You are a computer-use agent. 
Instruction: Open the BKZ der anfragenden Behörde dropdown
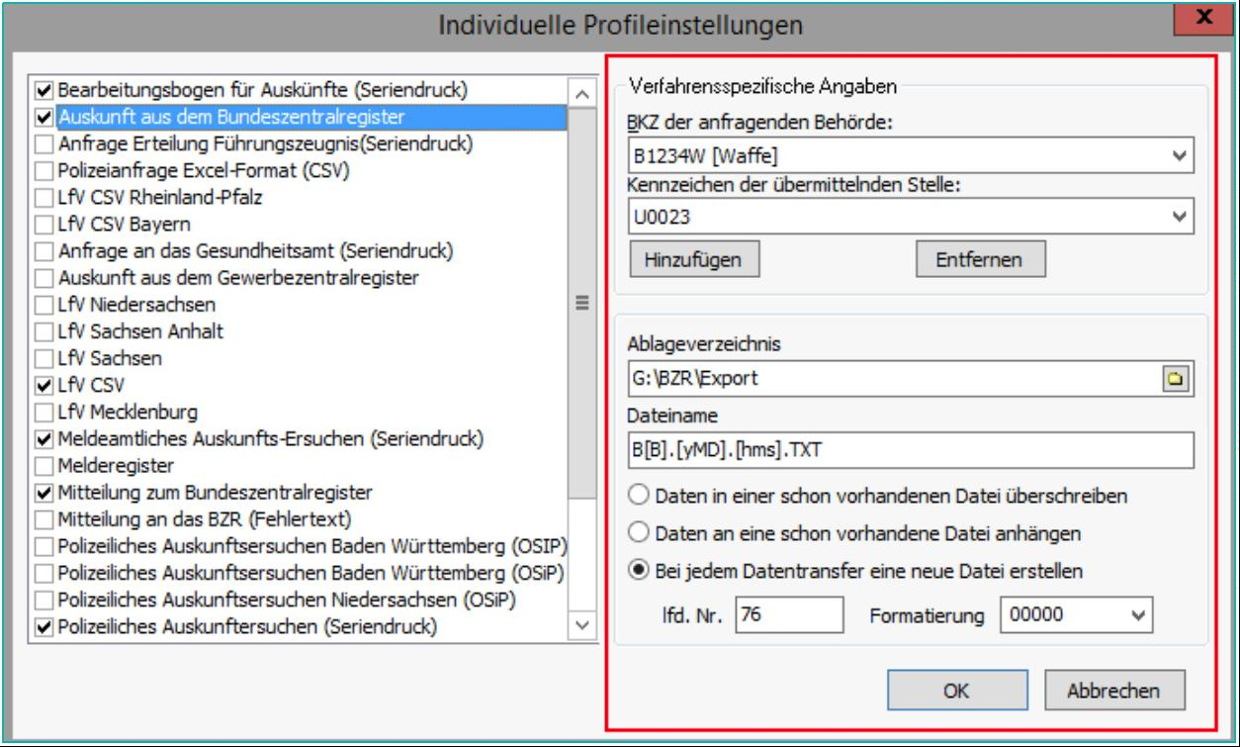(1177, 155)
